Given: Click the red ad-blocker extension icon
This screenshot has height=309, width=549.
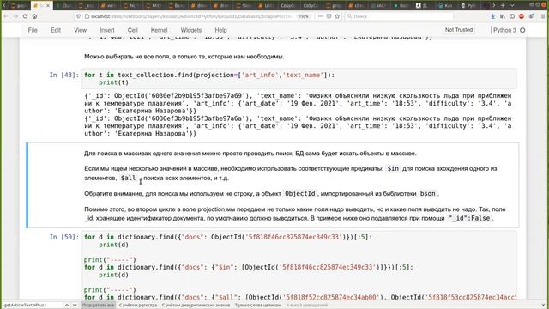Looking at the screenshot, I should coord(522,16).
